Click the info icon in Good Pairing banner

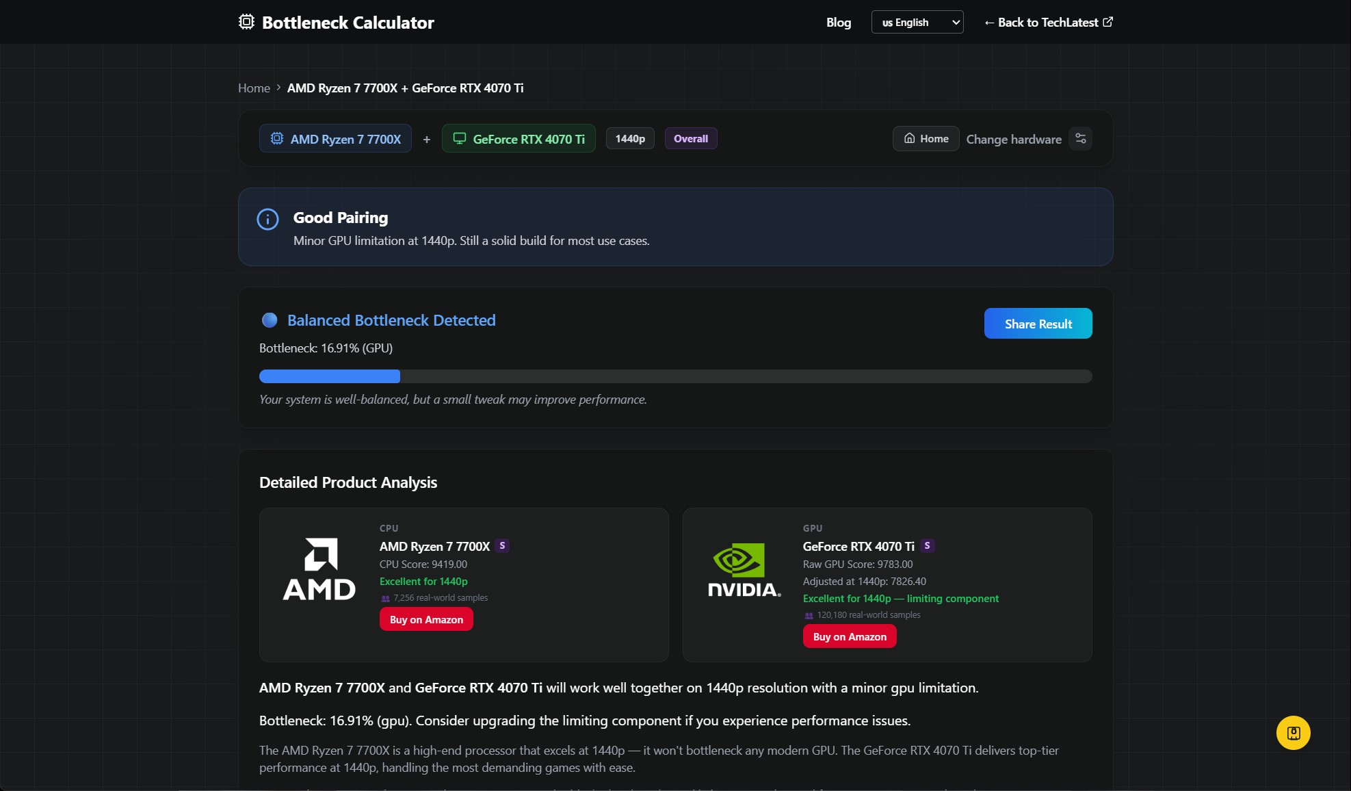(x=267, y=219)
